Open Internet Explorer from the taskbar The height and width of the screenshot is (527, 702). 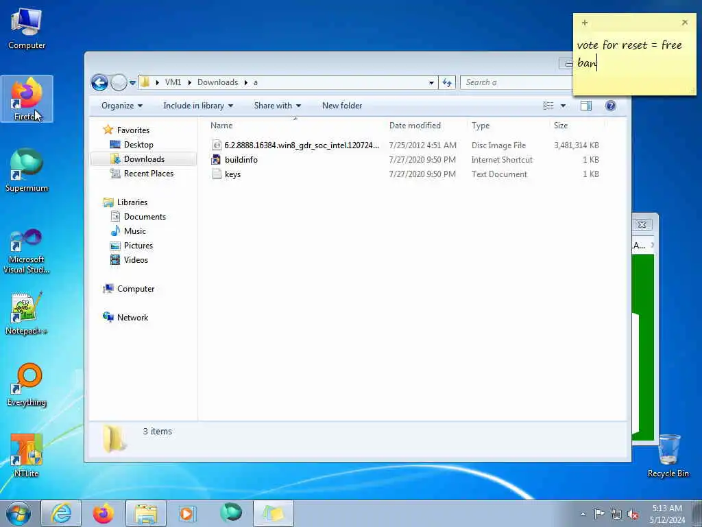coord(61,513)
